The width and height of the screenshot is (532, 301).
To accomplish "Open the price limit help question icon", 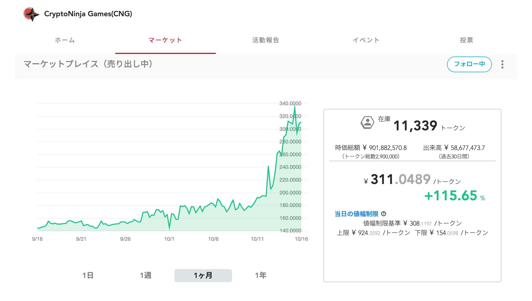I will click(x=384, y=214).
